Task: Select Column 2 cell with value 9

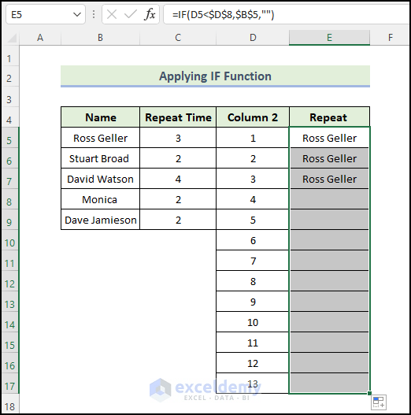Action: 253,302
